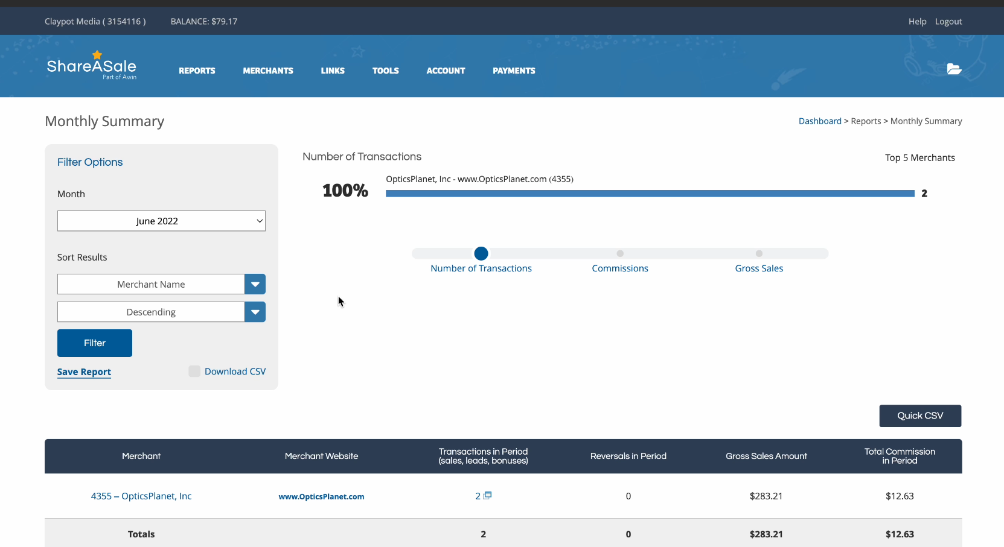Open transaction details popup icon next to 2
Screen dimensions: 1004x547
point(488,495)
